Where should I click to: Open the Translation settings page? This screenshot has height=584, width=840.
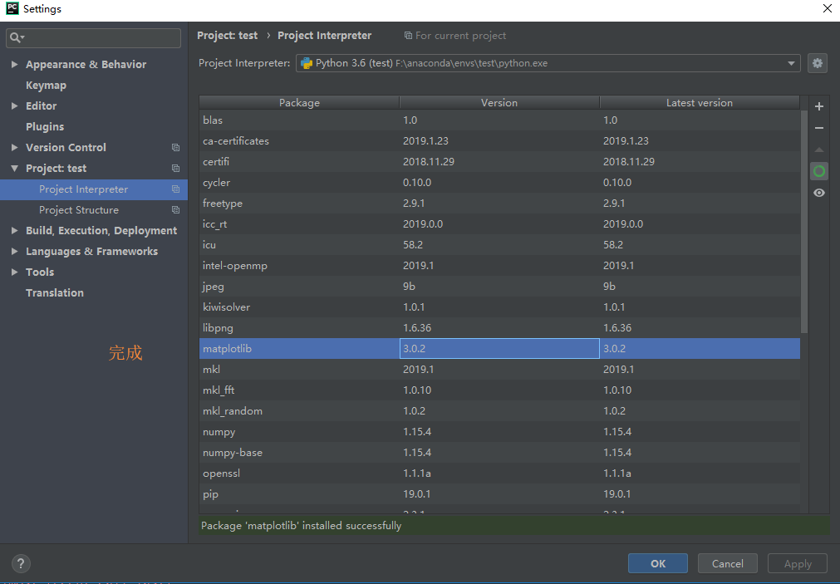click(x=55, y=293)
